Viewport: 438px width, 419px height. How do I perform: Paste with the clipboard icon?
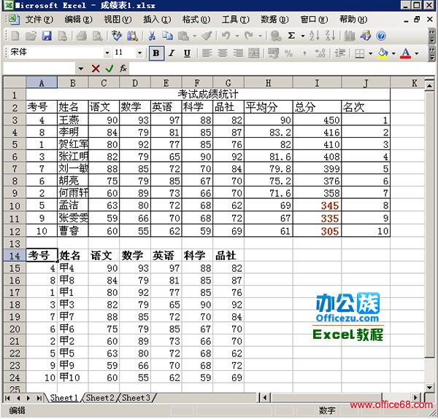183,36
